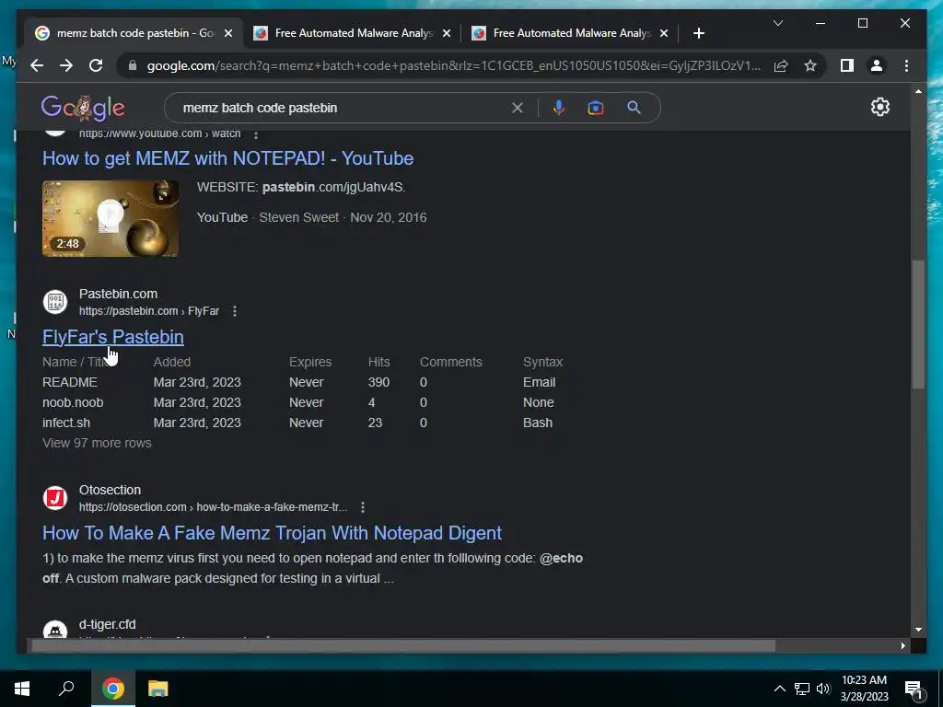Open the Otosection site URL breadcrumb
Image resolution: width=943 pixels, height=707 pixels.
(x=213, y=507)
